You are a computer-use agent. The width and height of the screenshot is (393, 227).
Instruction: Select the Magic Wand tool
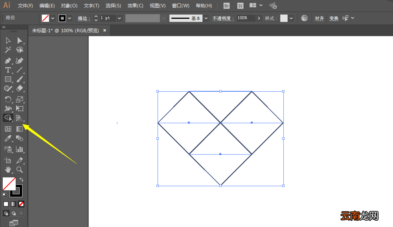pos(8,50)
